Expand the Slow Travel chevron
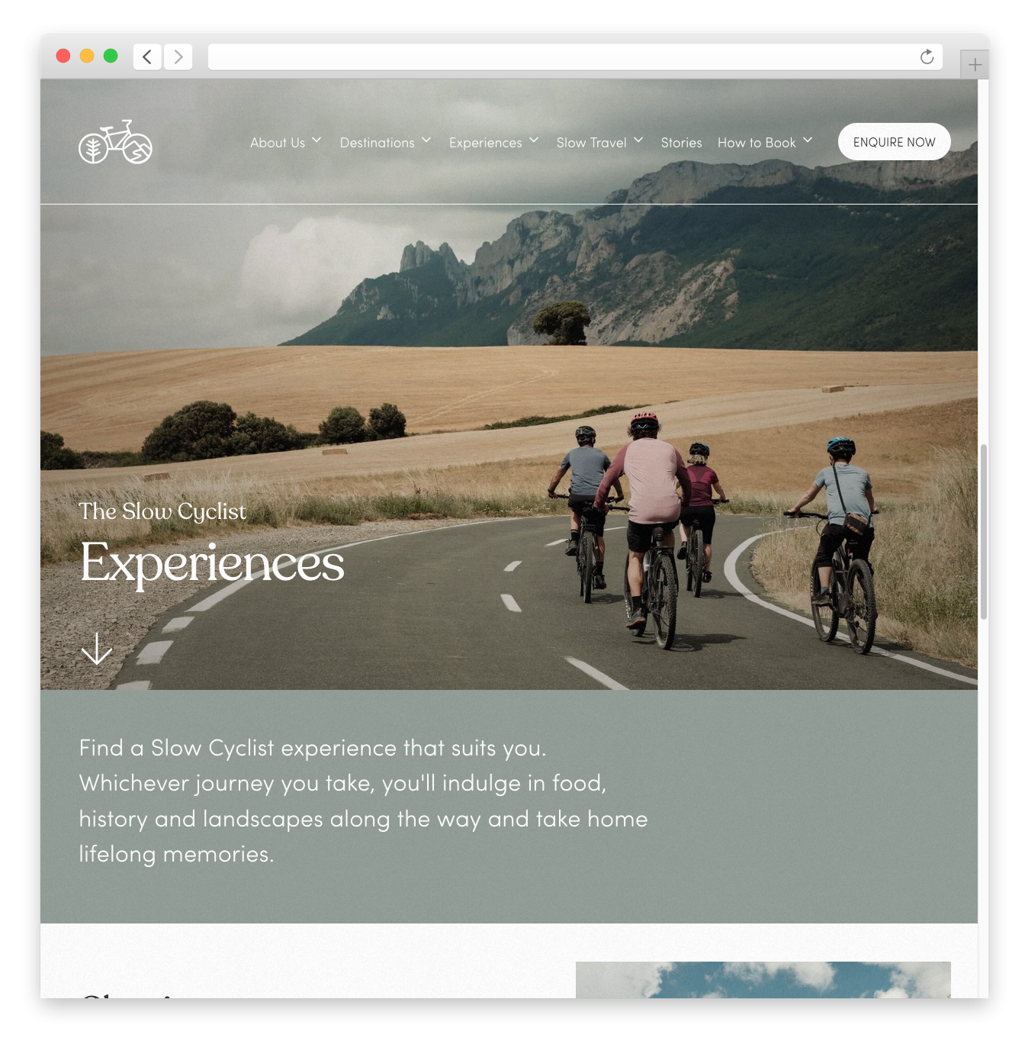Image resolution: width=1025 pixels, height=1041 pixels. tap(638, 140)
